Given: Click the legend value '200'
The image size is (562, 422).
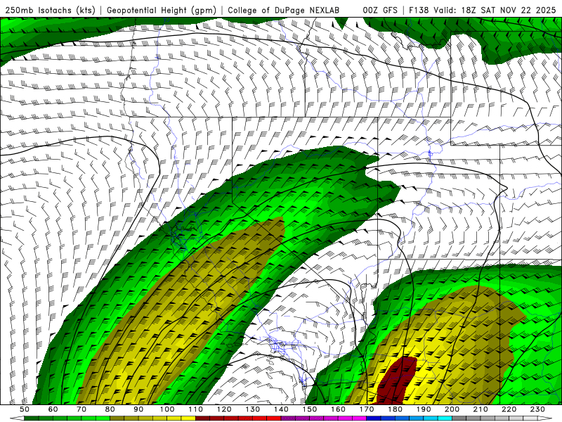Looking at the screenshot, I should click(452, 409).
